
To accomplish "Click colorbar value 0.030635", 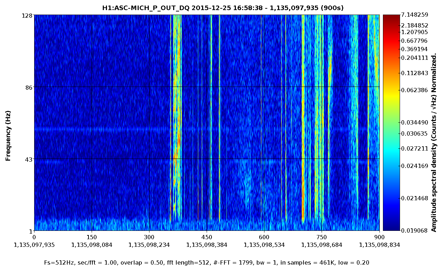I will (415, 133).
